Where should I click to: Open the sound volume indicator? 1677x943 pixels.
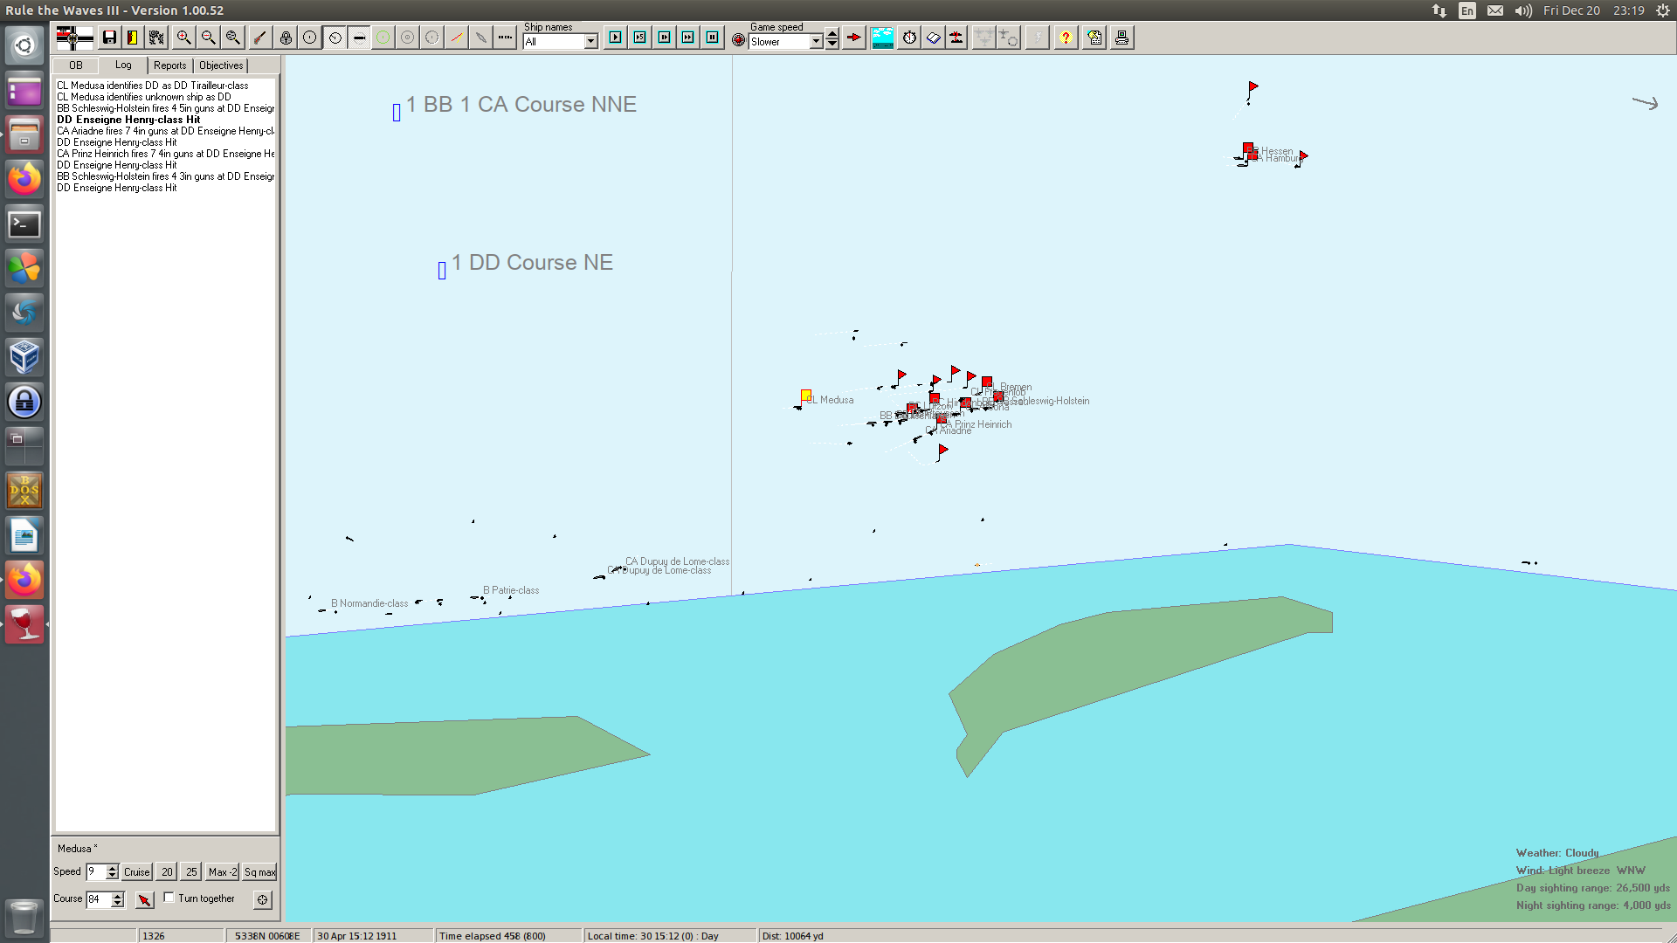1523,10
